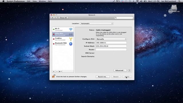The height and width of the screenshot is (103, 183).
Task: Click the Cable Unplugged status text
Action: click(x=103, y=30)
